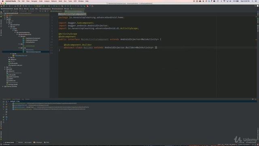Open the Help menu
Image resolution: width=259 pixels, height=146 pixels.
(x=87, y=1)
